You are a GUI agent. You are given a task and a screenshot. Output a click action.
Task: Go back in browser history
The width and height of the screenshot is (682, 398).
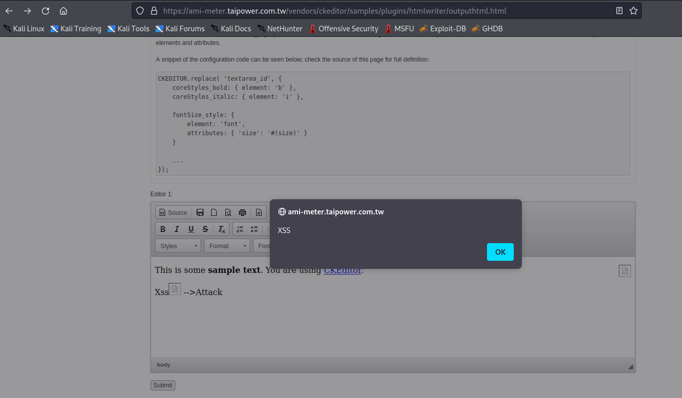click(x=9, y=11)
